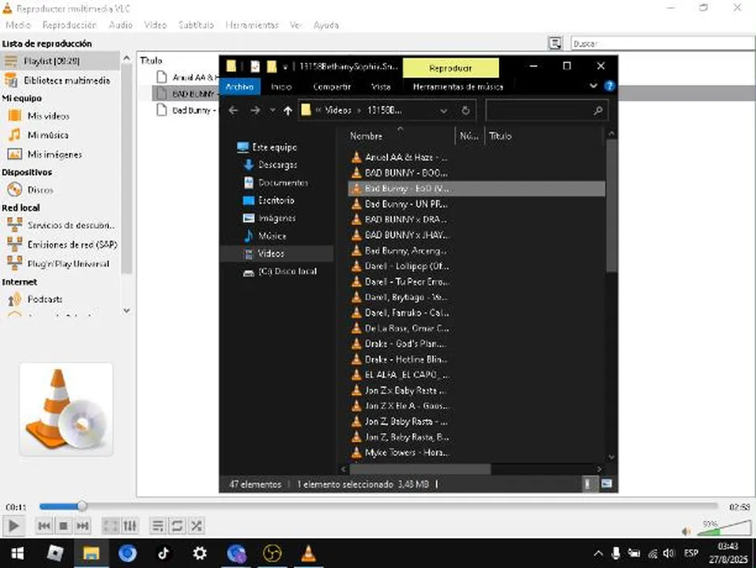The height and width of the screenshot is (568, 756).
Task: Open OBS Studio from the taskbar
Action: click(x=272, y=553)
